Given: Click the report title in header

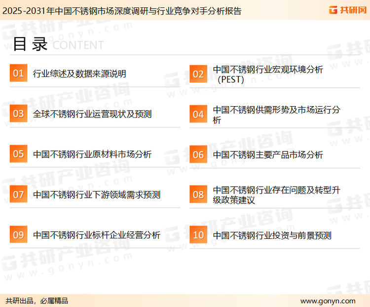Looking at the screenshot, I should [x=122, y=11].
